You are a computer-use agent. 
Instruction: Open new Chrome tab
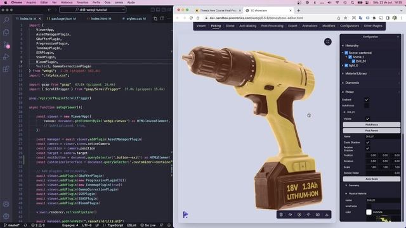pos(299,11)
